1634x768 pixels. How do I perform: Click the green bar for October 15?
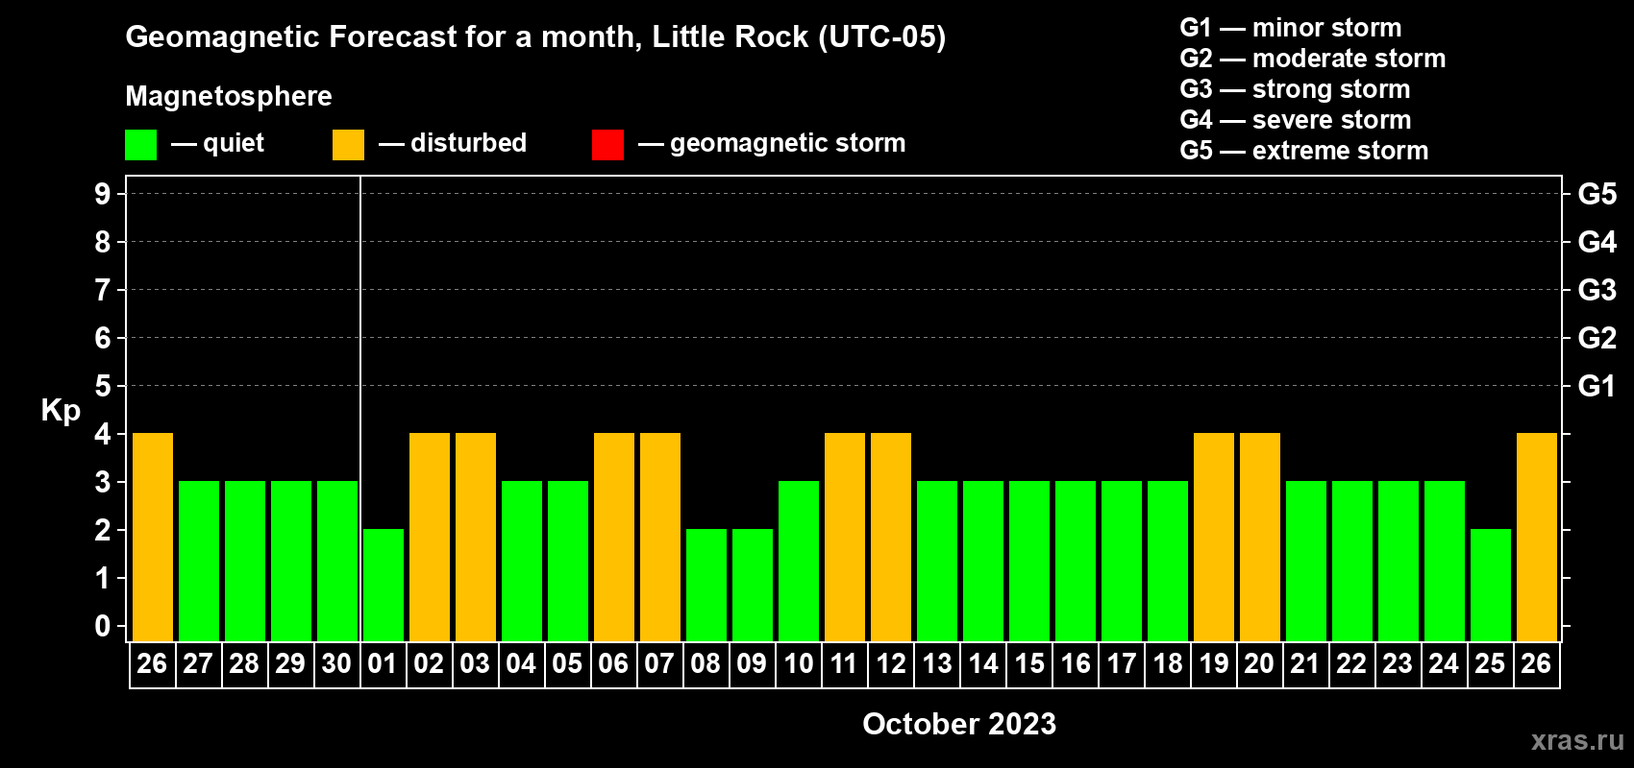pos(1029,562)
